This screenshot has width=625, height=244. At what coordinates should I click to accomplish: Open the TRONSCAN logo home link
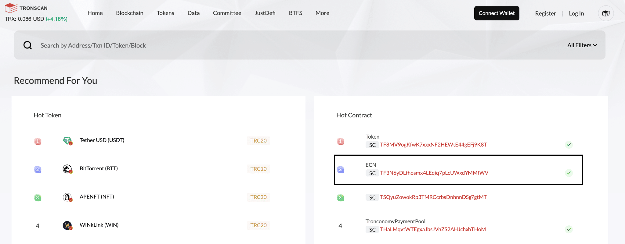(x=26, y=8)
